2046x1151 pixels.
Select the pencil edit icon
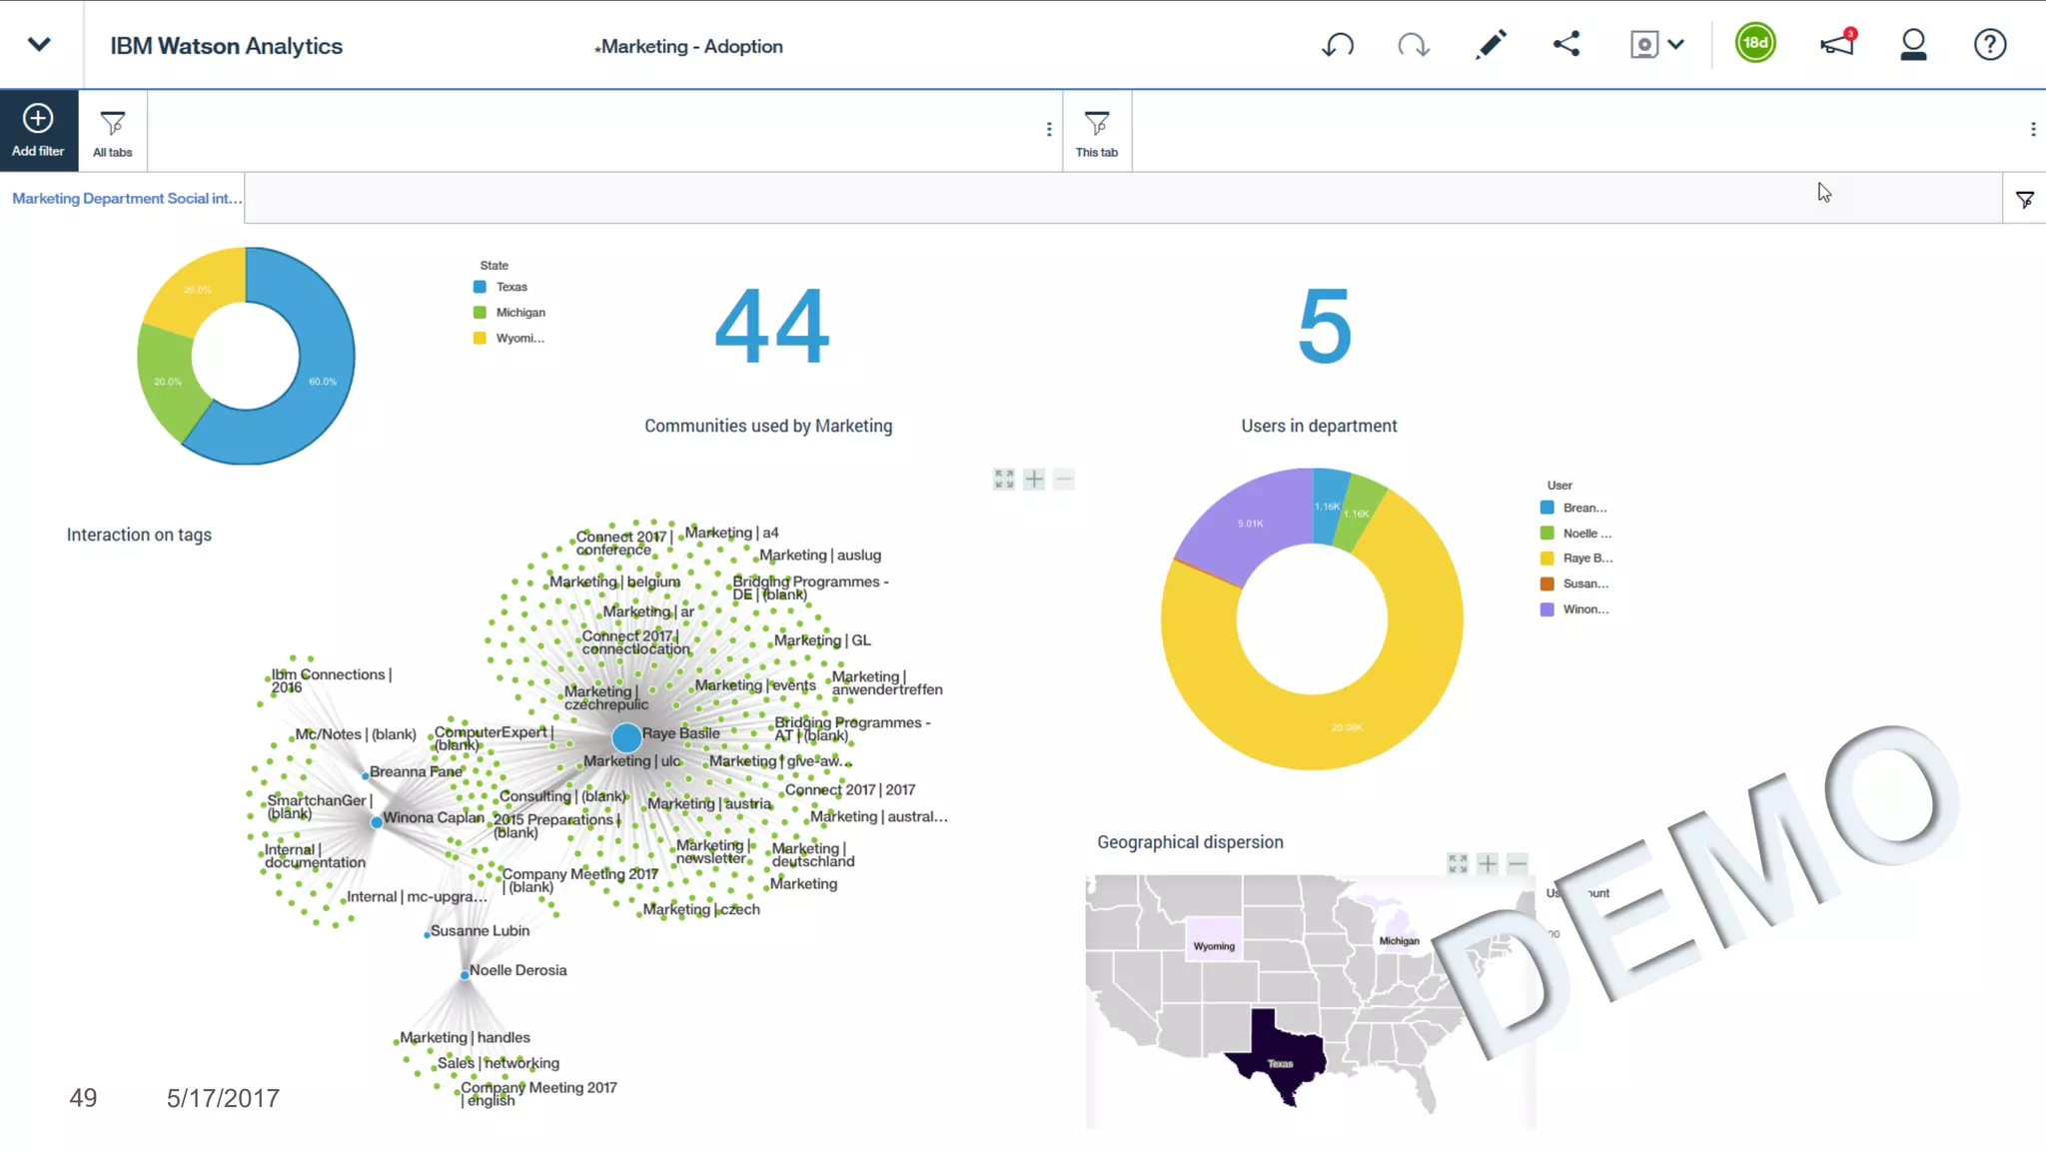click(1491, 44)
